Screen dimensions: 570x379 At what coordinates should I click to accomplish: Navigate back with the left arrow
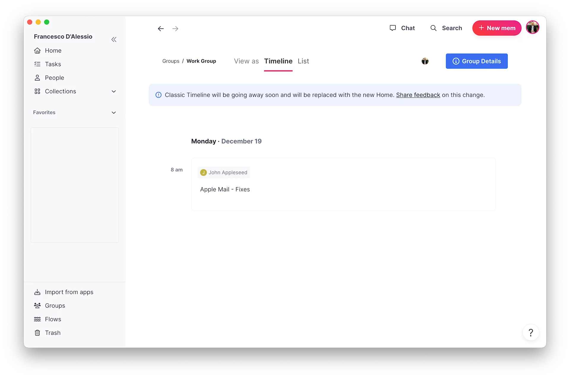(x=161, y=28)
